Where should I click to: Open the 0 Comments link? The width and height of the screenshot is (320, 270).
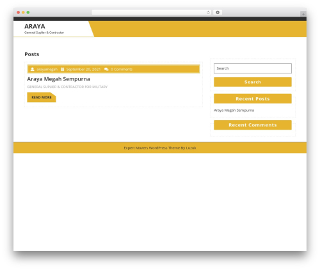click(x=122, y=70)
